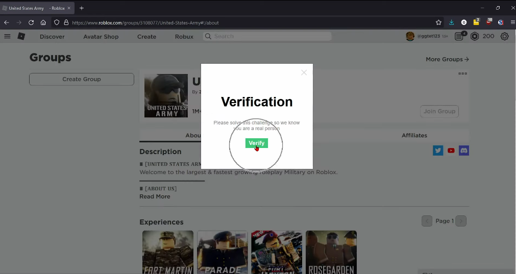Viewport: 516px width, 274px height.
Task: Open Avatar Shop in top navigation
Action: tap(101, 37)
